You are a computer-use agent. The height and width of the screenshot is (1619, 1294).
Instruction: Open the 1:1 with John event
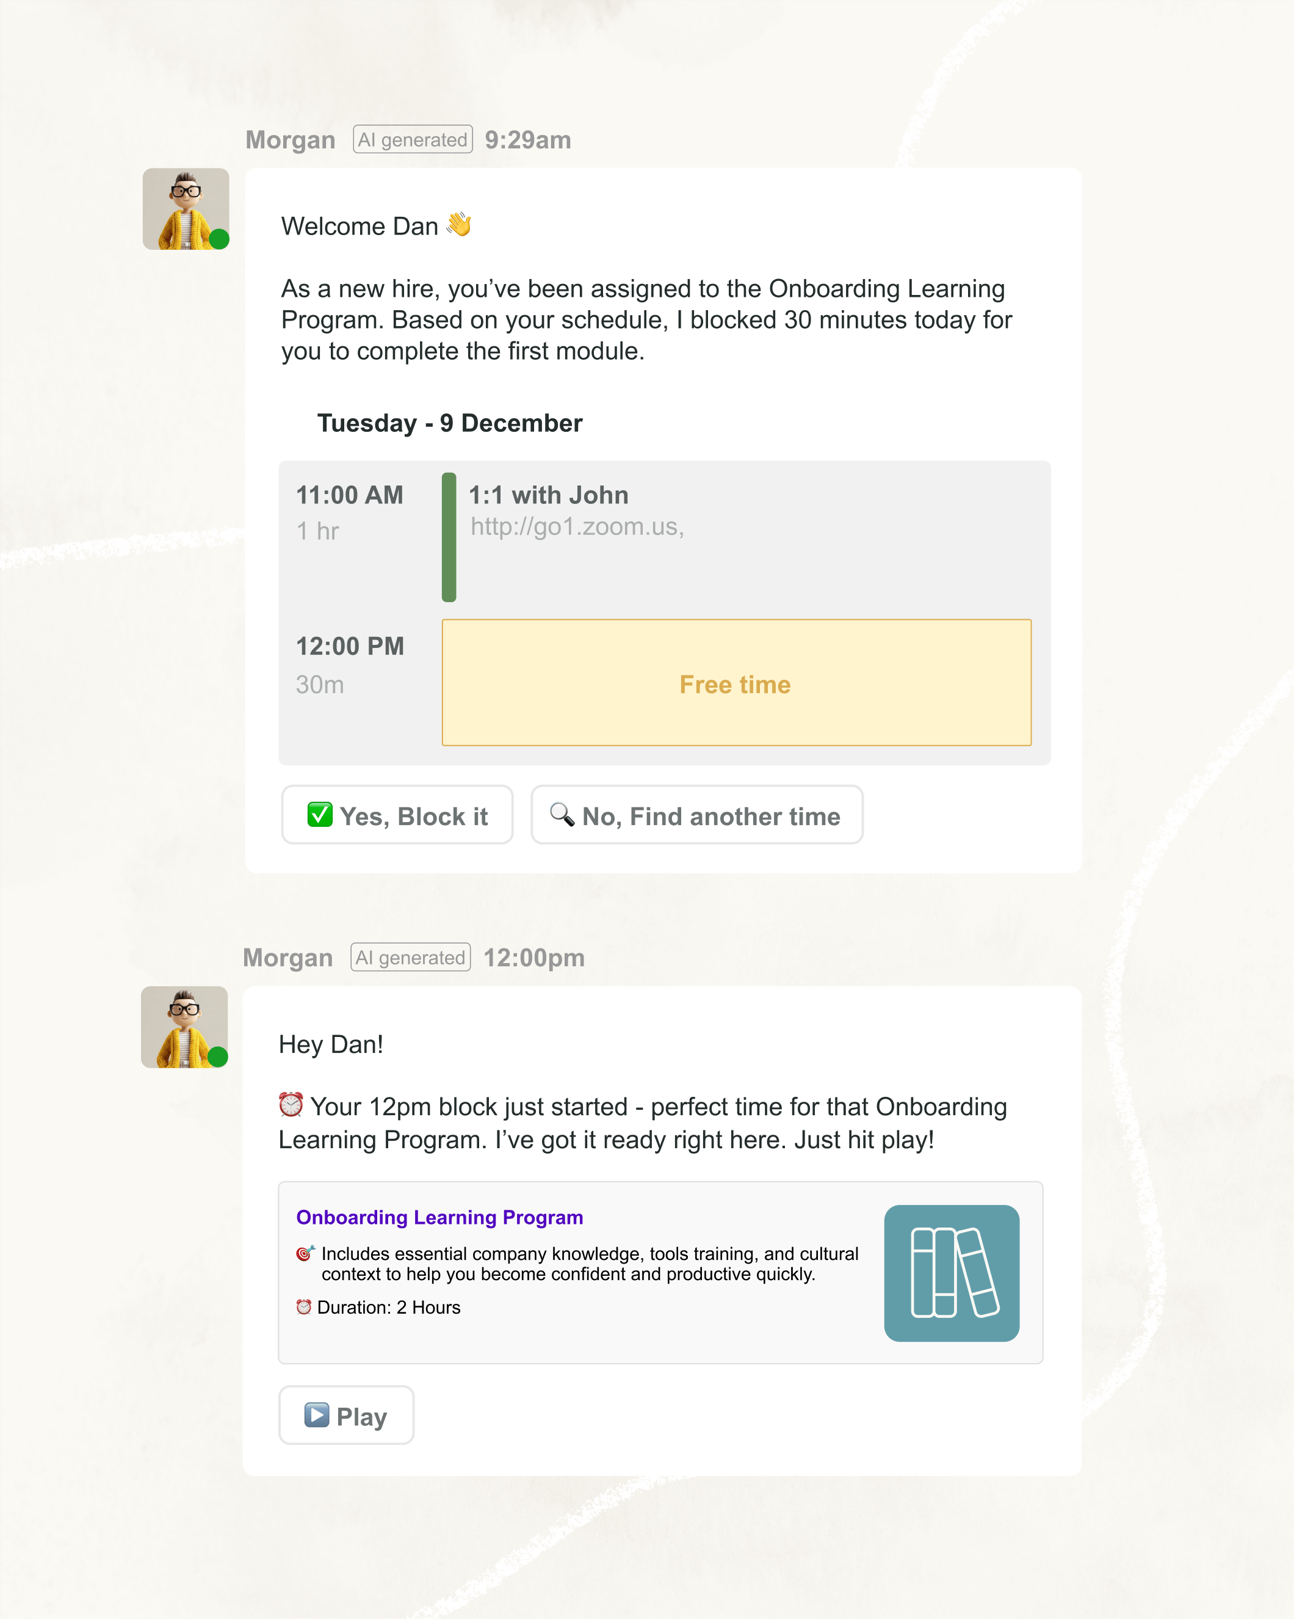click(549, 495)
